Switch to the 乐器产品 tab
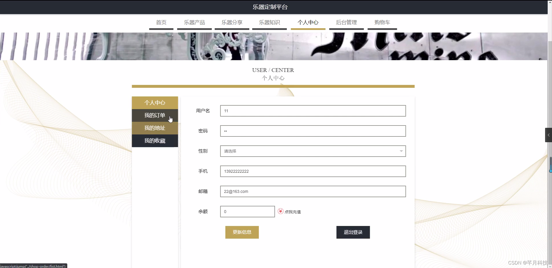The image size is (552, 268). 194,22
